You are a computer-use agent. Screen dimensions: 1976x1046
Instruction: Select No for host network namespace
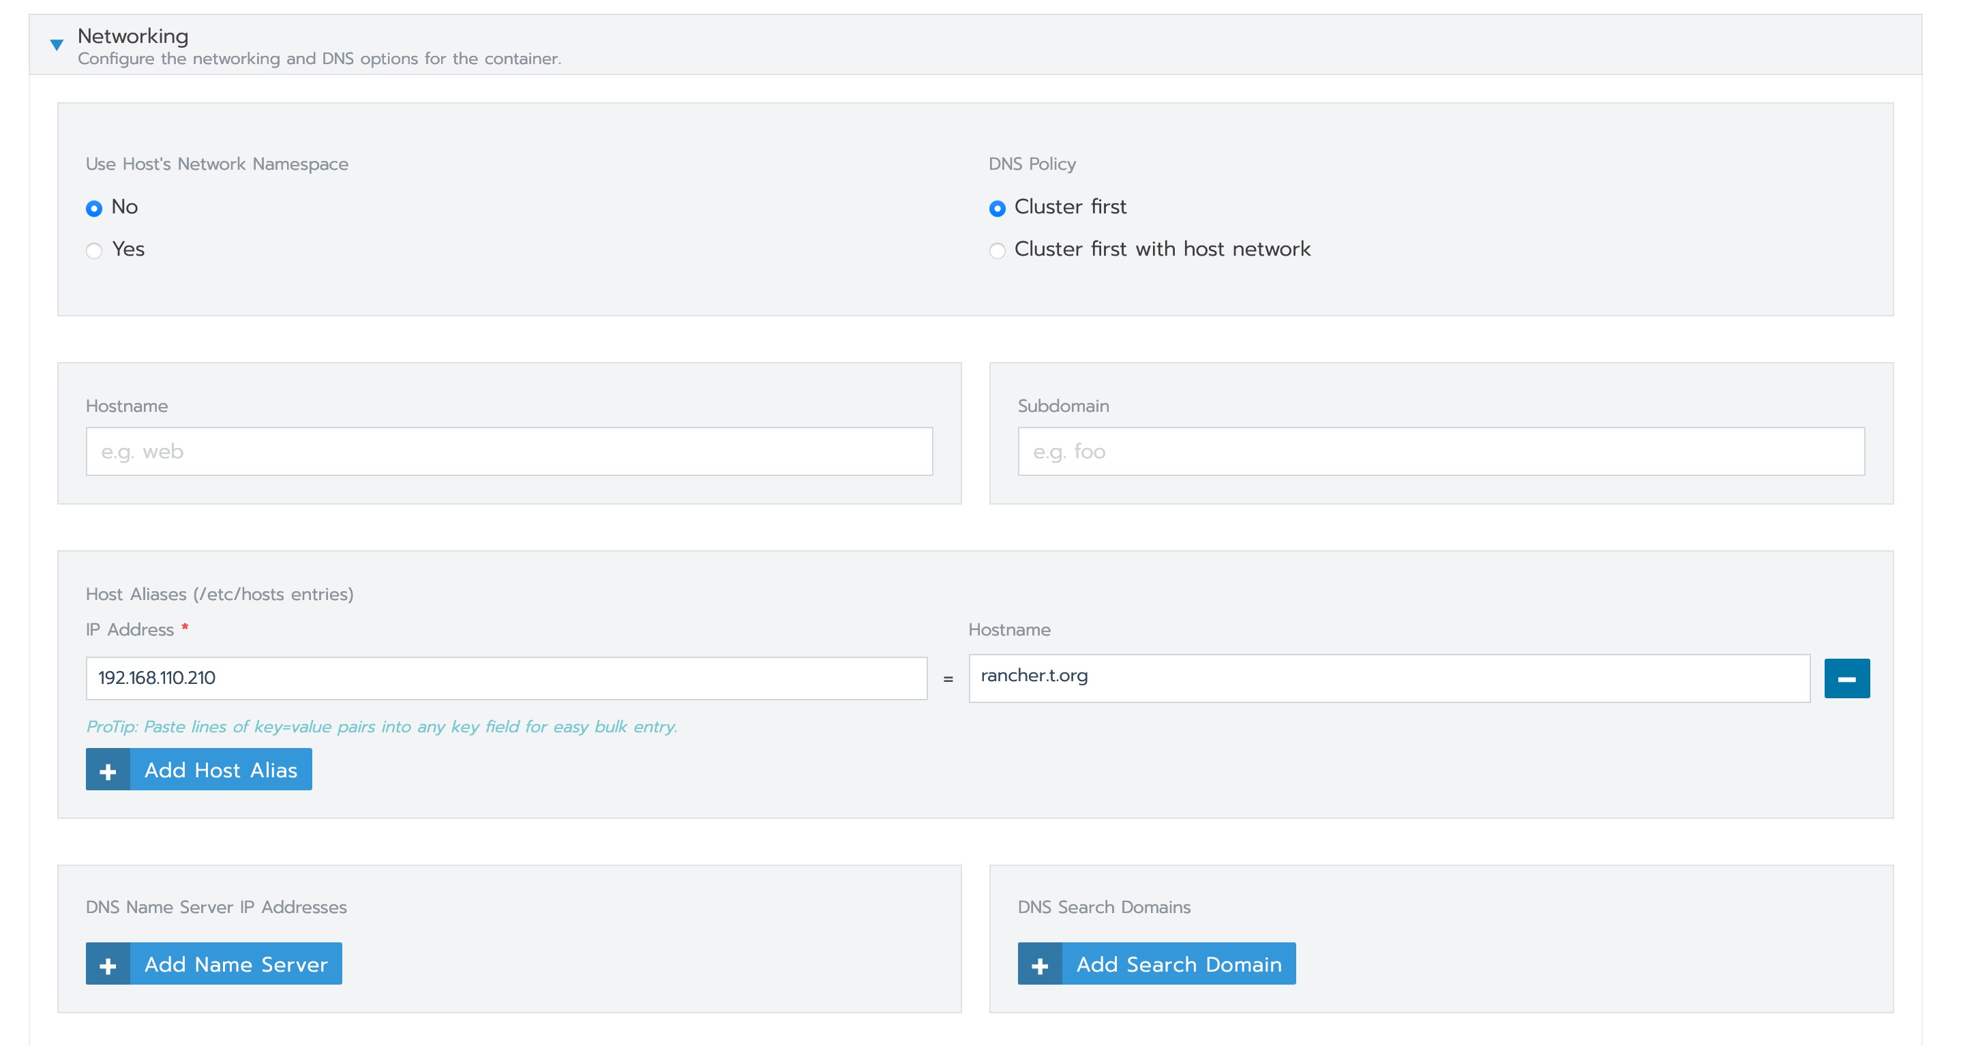(93, 209)
